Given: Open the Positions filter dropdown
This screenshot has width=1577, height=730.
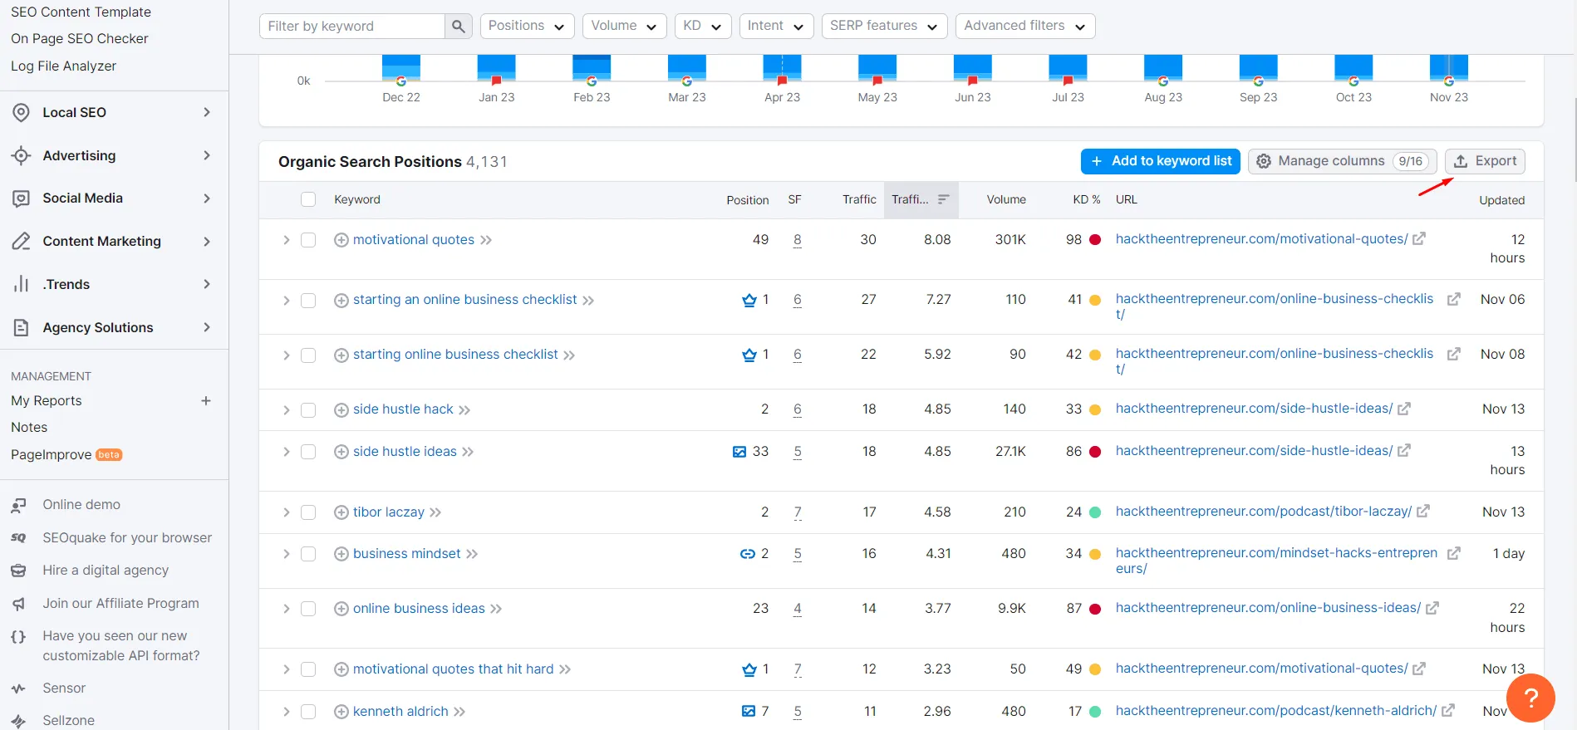Looking at the screenshot, I should tap(527, 26).
